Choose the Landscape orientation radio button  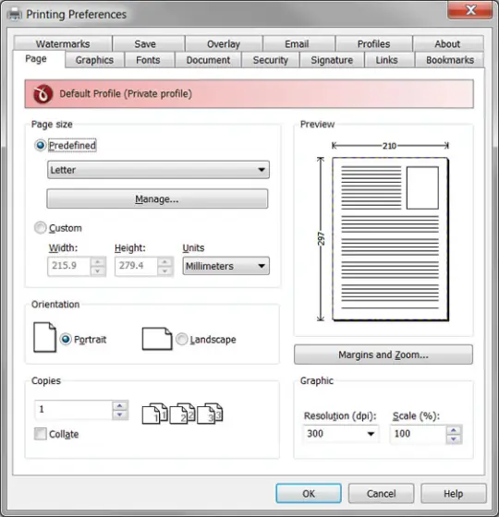pos(182,339)
